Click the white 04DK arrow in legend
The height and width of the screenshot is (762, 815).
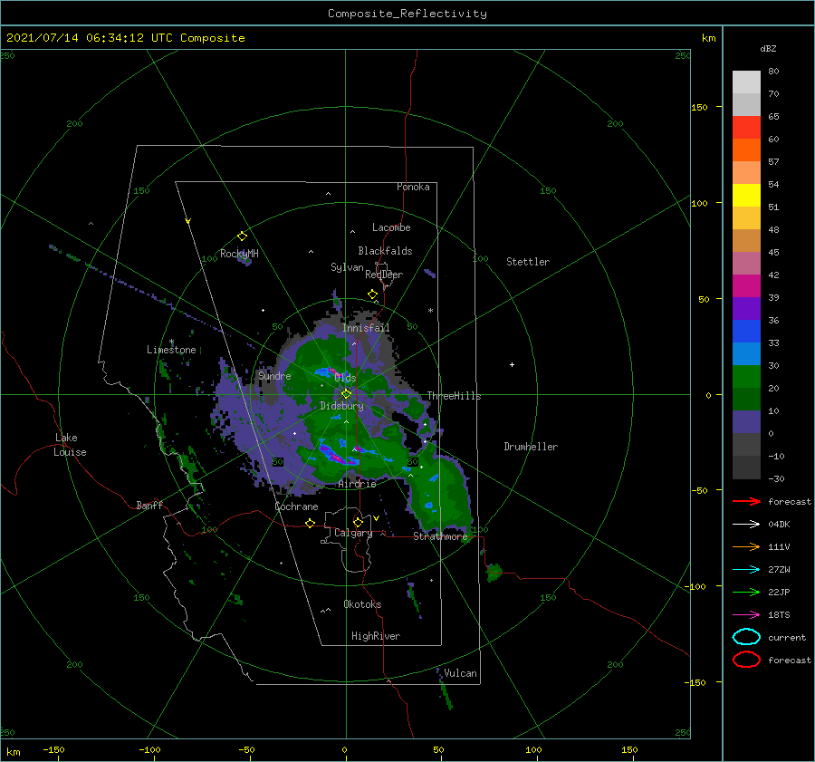point(746,524)
